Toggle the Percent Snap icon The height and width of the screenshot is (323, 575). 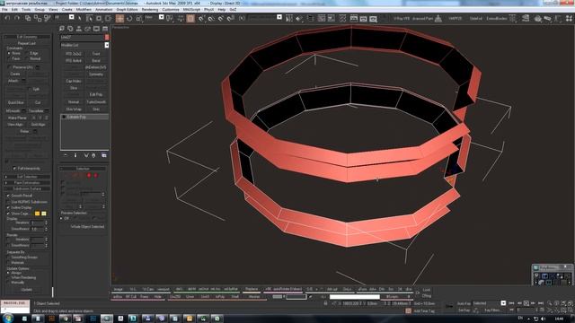point(221,18)
